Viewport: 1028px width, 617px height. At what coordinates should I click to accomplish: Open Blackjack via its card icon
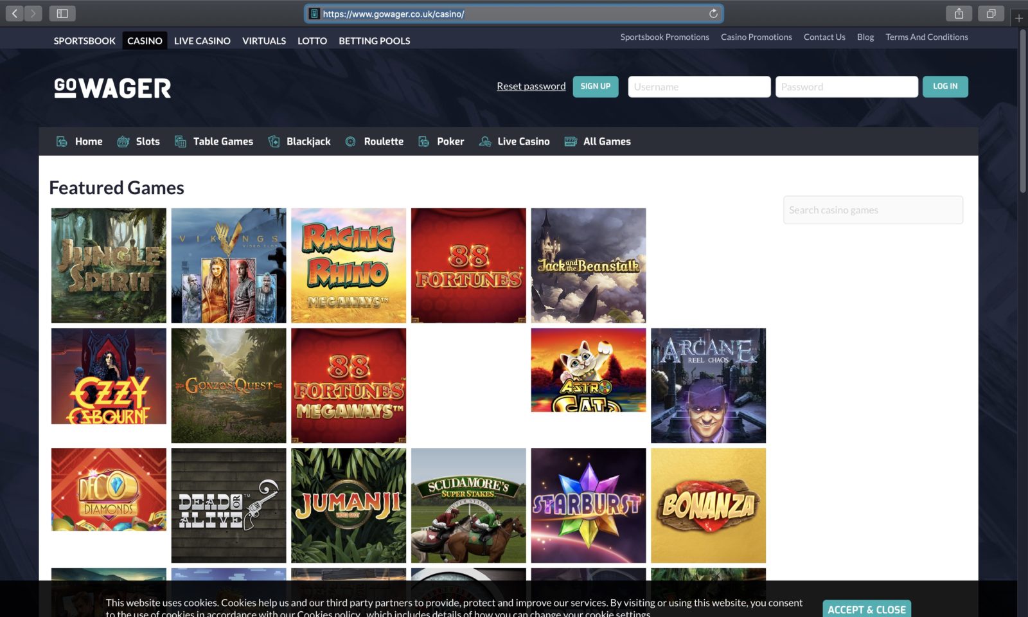273,141
